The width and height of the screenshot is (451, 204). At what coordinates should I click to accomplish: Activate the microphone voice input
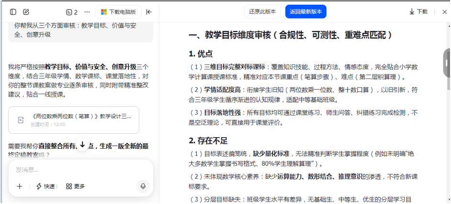click(x=142, y=186)
